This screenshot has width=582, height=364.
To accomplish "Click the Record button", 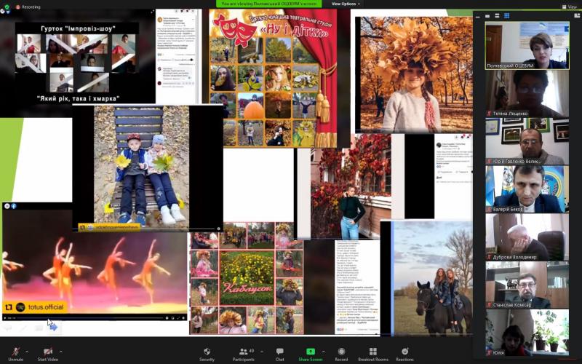I will pos(341,354).
